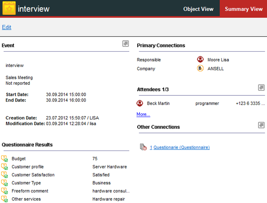Screen dimensions: 267x203
Task: Click the +123 6 3335 phone number
Action: [x=250, y=103]
